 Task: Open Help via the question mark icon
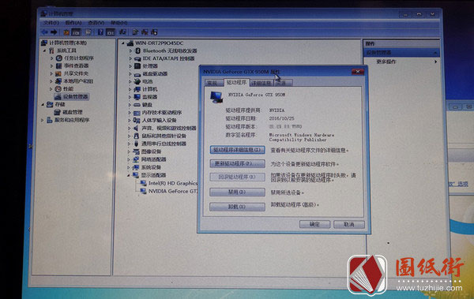coord(100,32)
